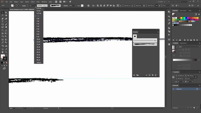
Task: Click Delete Brush trash icon in Brushes panel
Action: 156,75
